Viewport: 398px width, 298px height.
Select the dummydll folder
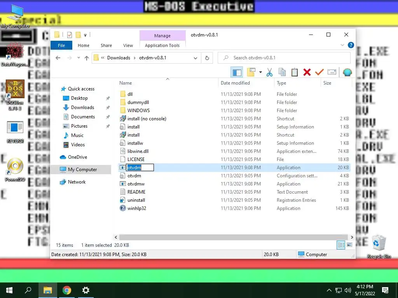click(x=138, y=102)
